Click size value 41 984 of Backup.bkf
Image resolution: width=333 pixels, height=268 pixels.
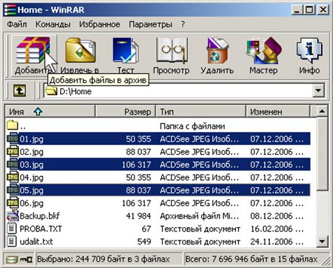coord(139,216)
